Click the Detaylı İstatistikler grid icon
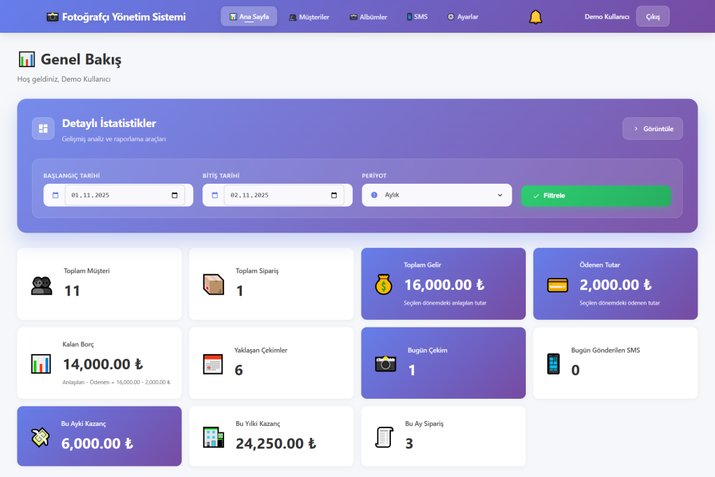The height and width of the screenshot is (477, 715). click(43, 129)
